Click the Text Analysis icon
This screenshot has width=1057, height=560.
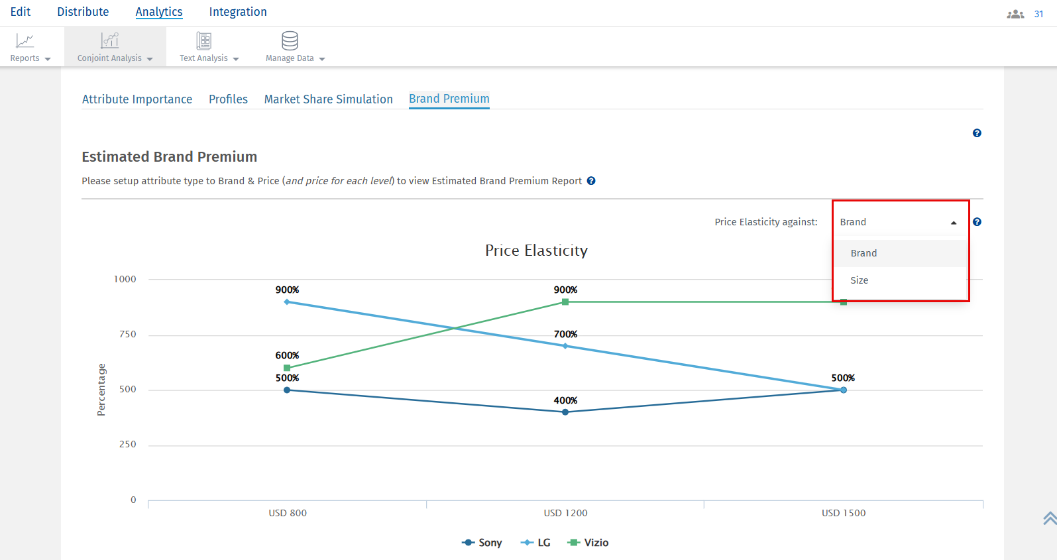coord(204,41)
